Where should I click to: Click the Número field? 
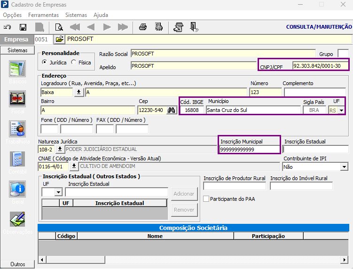coord(266,92)
